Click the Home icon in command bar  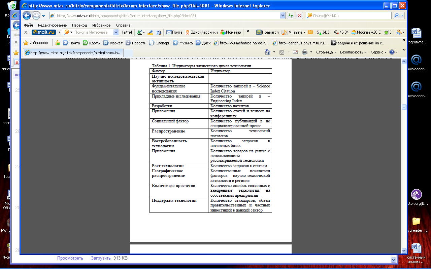268,52
